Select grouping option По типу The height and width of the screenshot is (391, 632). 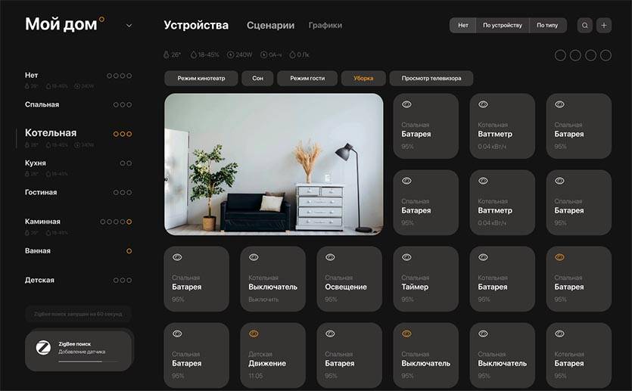(x=547, y=25)
